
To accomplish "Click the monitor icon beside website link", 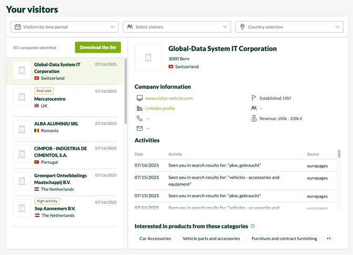I will click(x=140, y=98).
